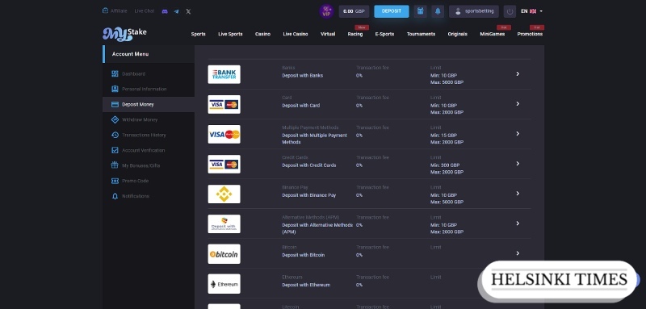
Task: Go to Withdraw Money
Action: [x=140, y=119]
